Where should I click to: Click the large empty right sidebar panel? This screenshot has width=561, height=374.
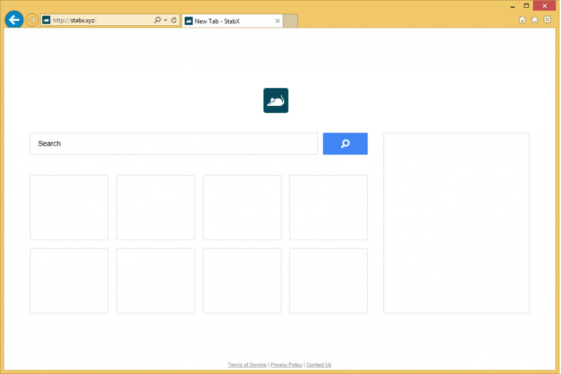456,223
